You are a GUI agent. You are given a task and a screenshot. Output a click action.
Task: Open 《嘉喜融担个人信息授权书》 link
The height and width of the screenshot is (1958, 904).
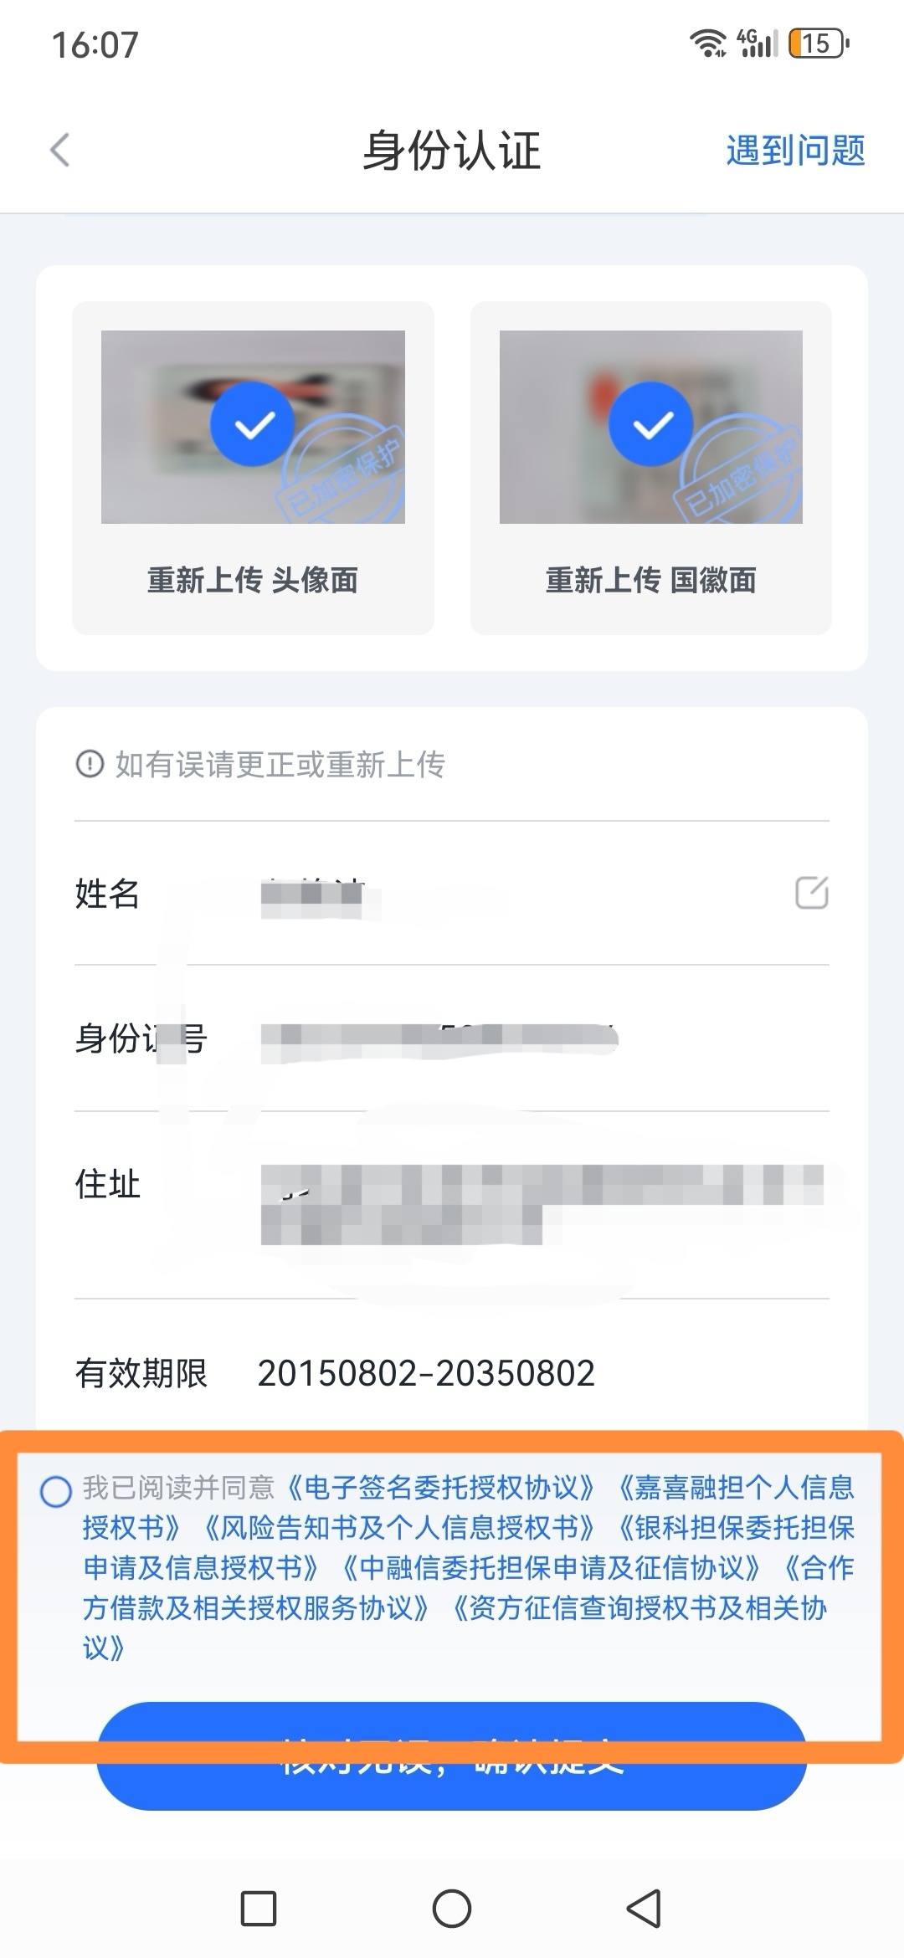click(469, 1508)
